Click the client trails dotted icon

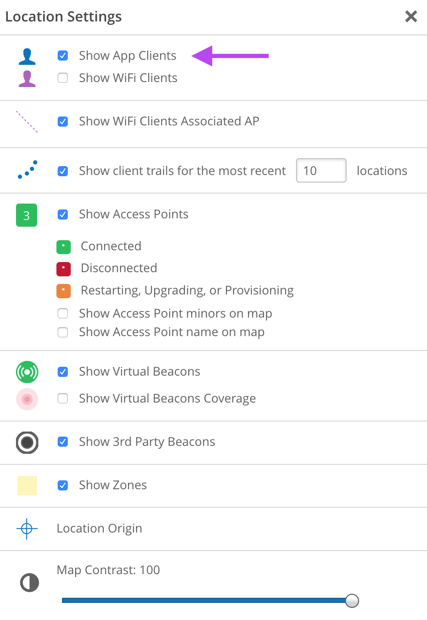coord(28,170)
